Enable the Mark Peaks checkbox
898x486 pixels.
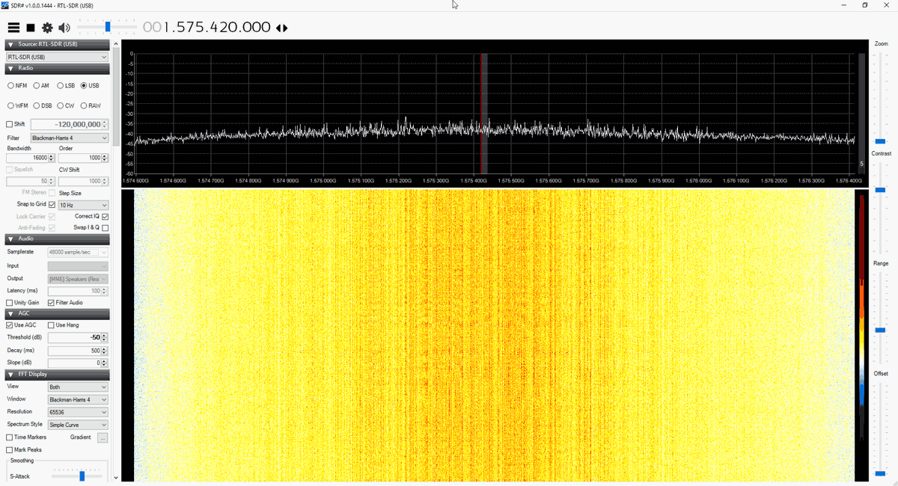click(10, 450)
